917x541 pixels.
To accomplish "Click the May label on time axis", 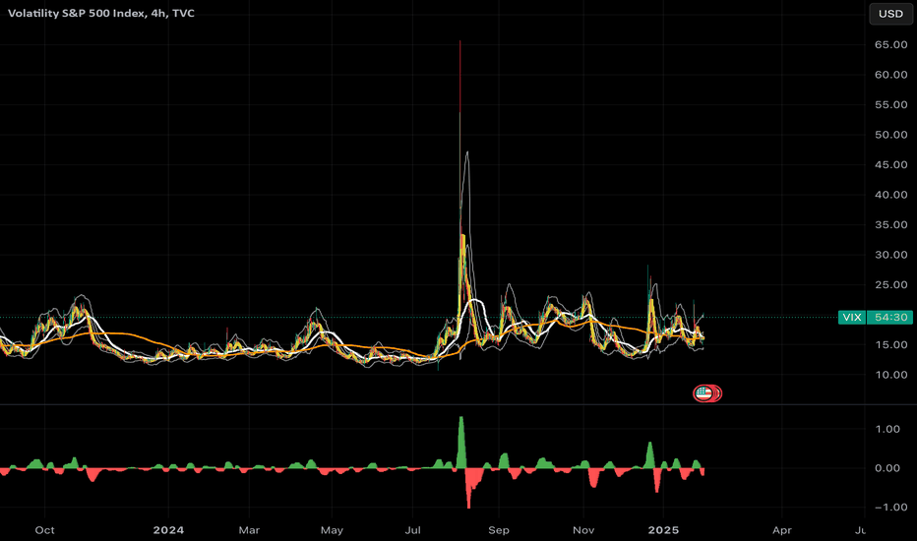I will pyautogui.click(x=332, y=530).
